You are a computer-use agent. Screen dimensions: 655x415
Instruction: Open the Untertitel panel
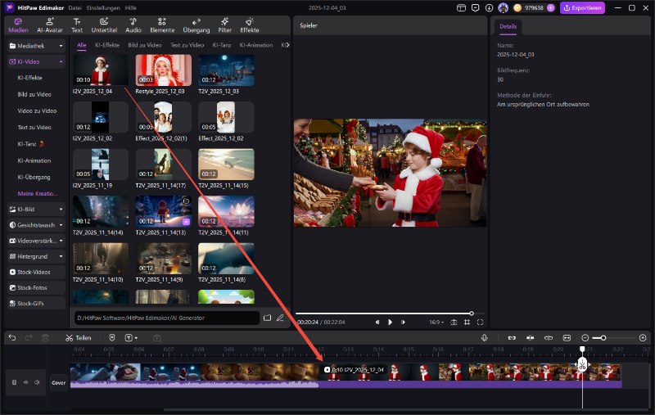coord(104,25)
